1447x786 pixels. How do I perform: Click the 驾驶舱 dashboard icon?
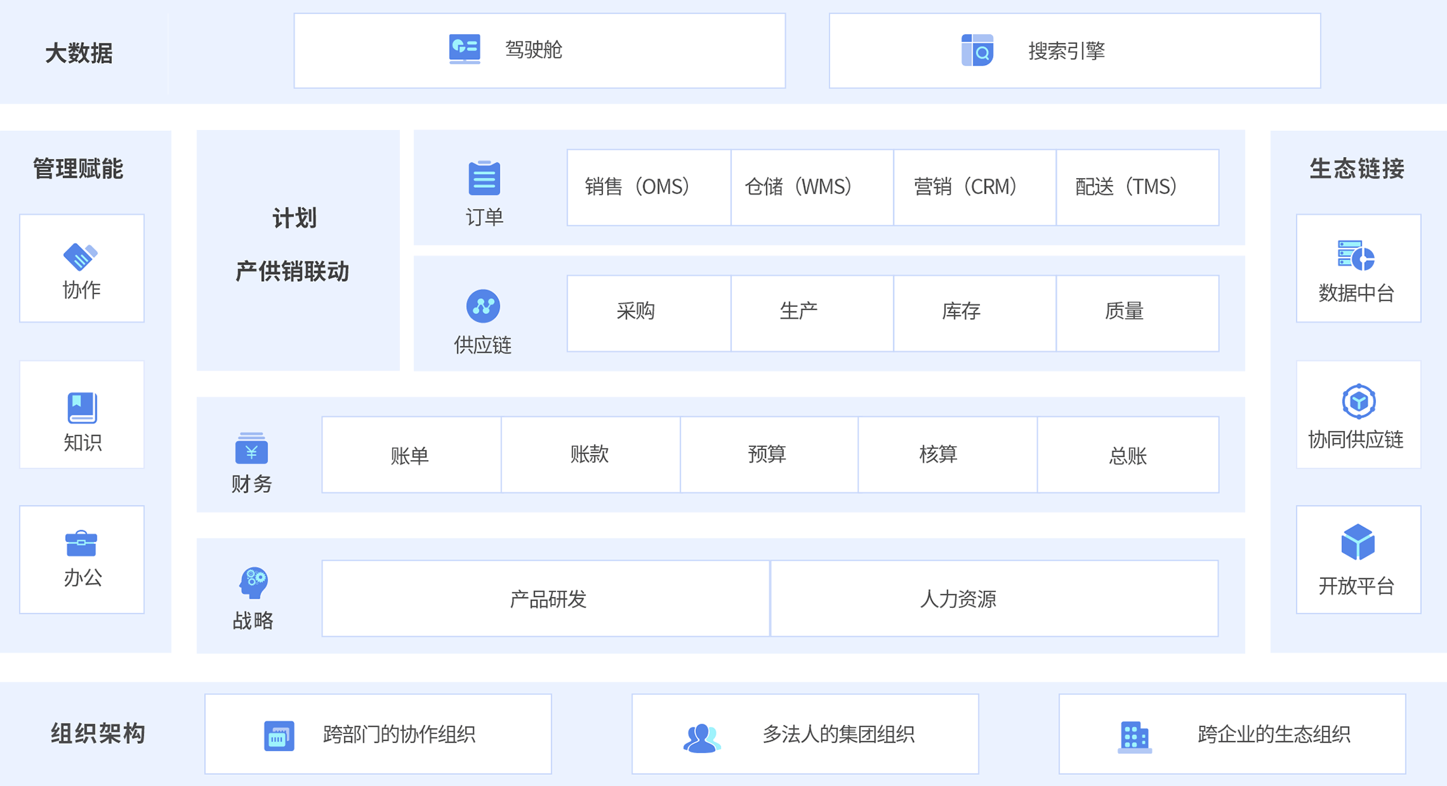(x=464, y=49)
